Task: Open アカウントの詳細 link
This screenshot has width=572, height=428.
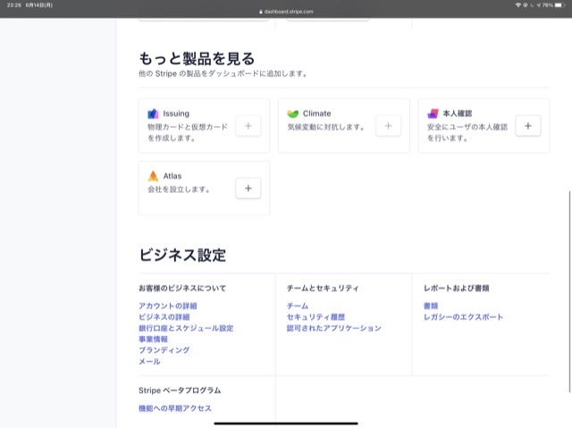Action: coord(167,306)
